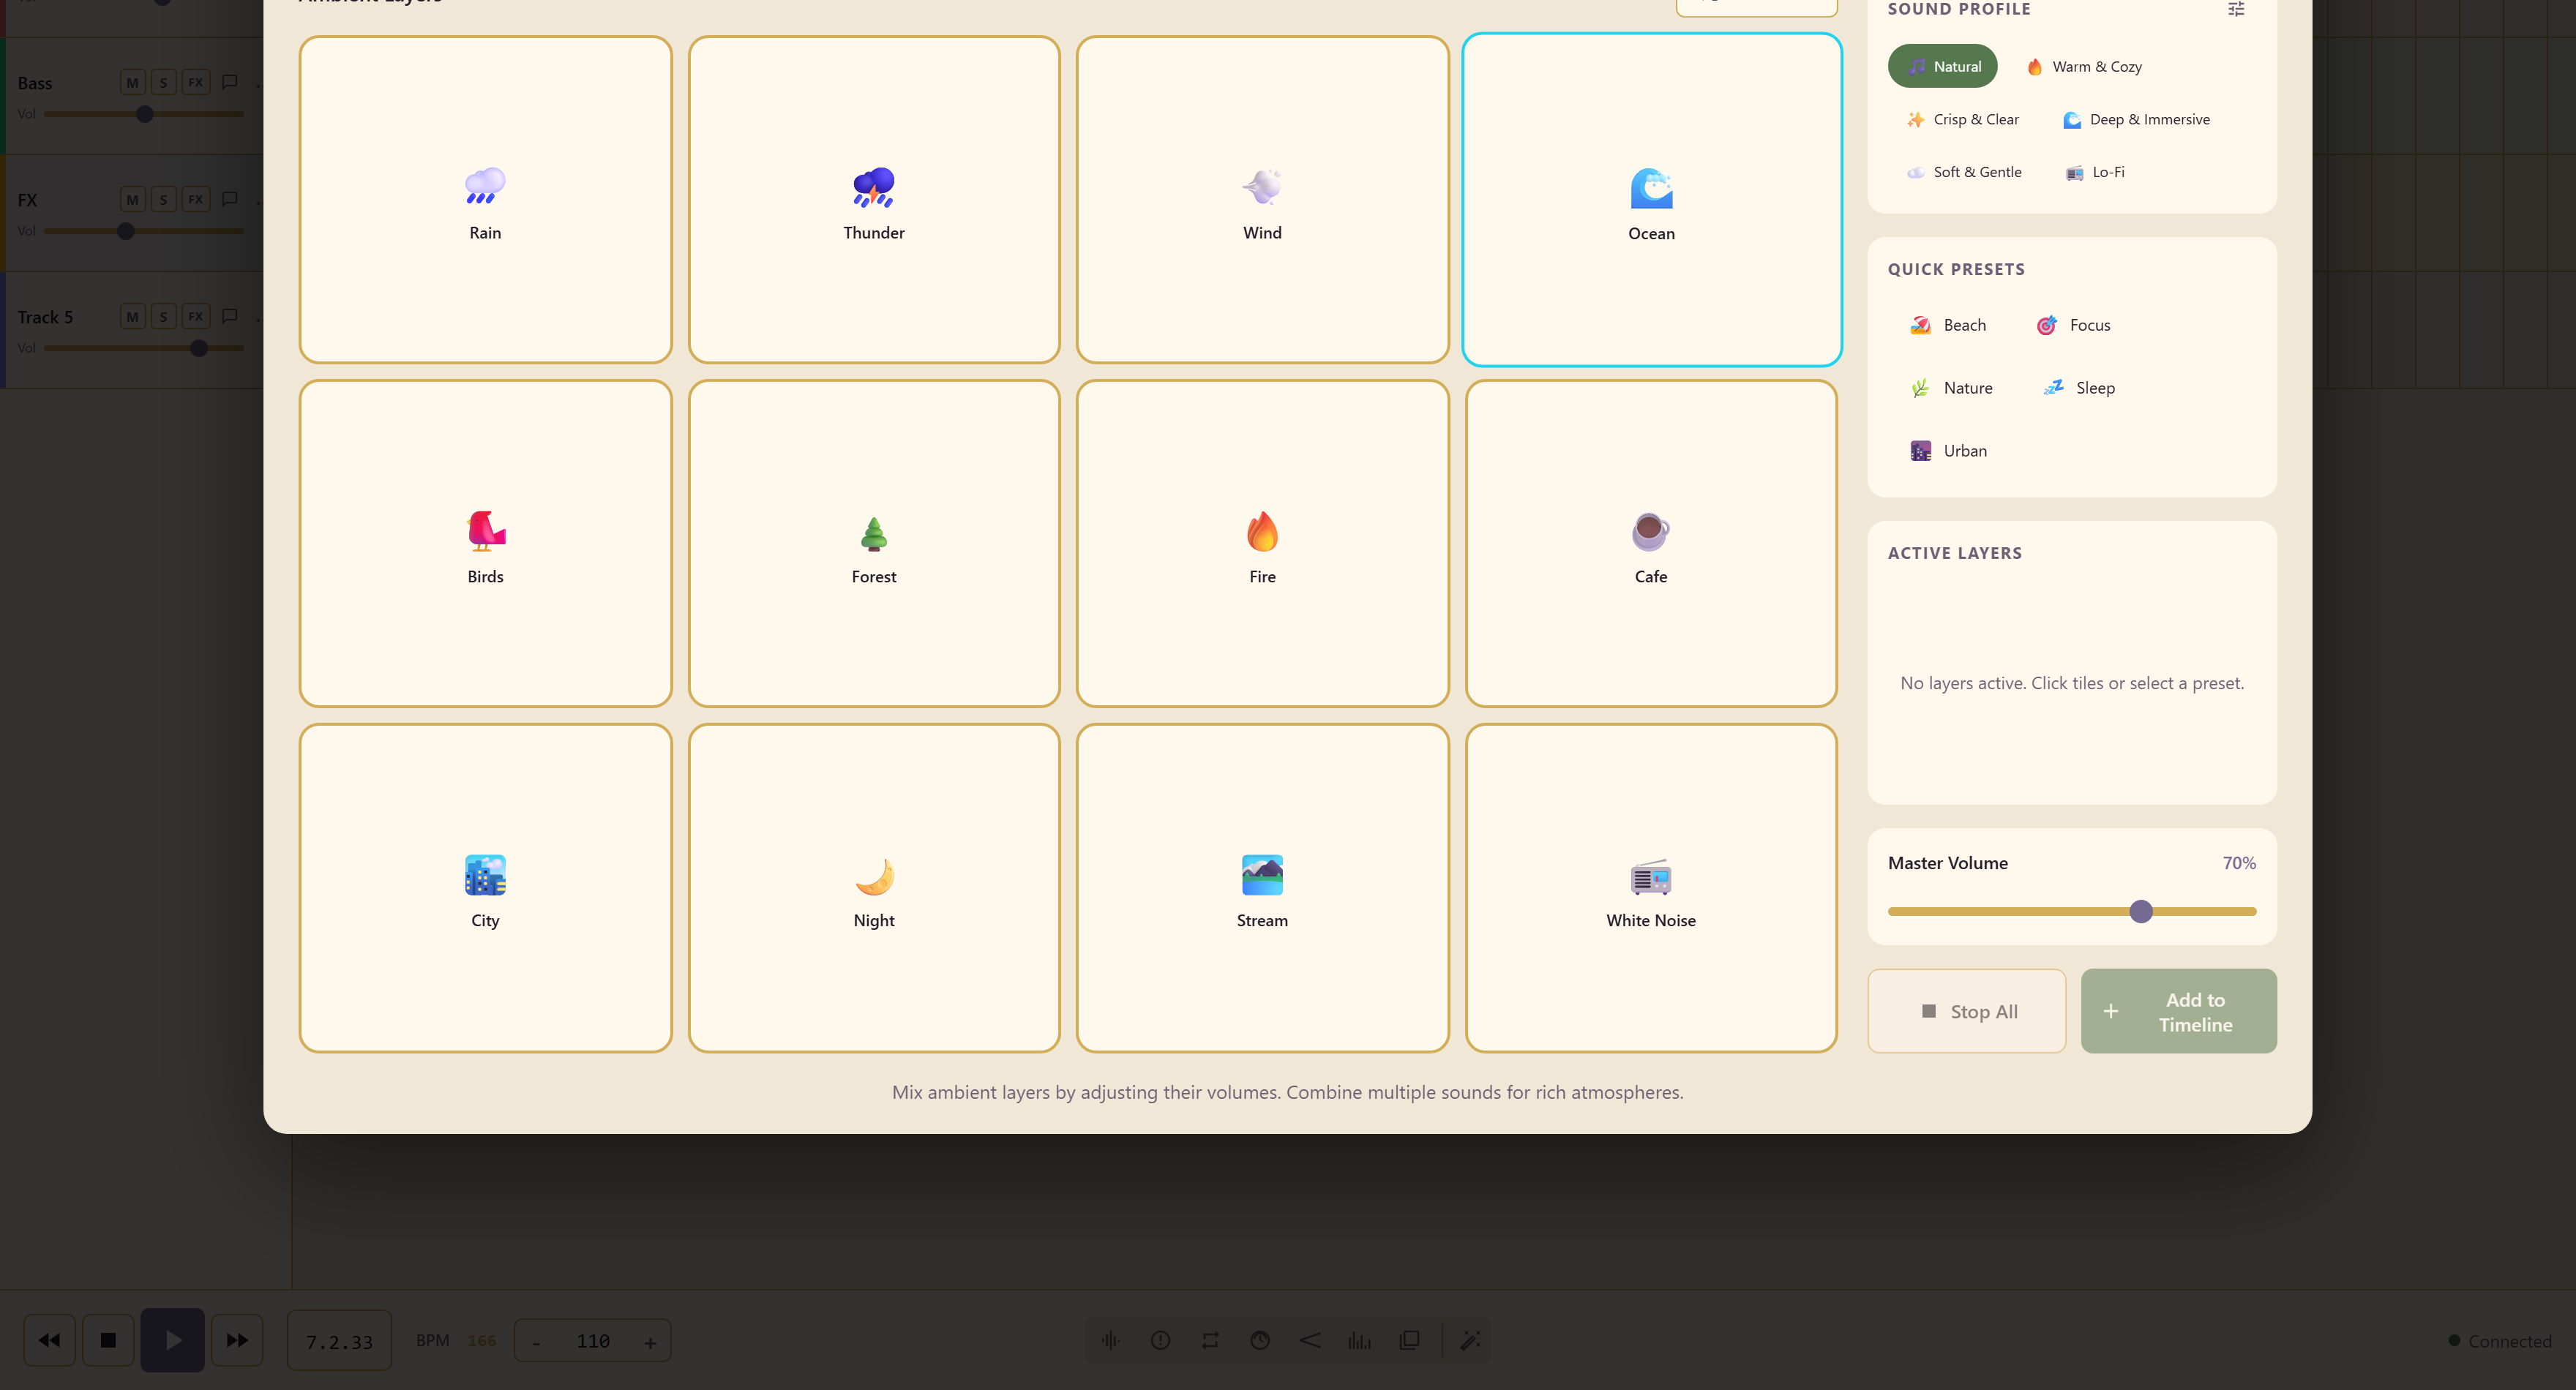This screenshot has width=2576, height=1390.
Task: Apply the Urban quick preset
Action: tap(1948, 451)
